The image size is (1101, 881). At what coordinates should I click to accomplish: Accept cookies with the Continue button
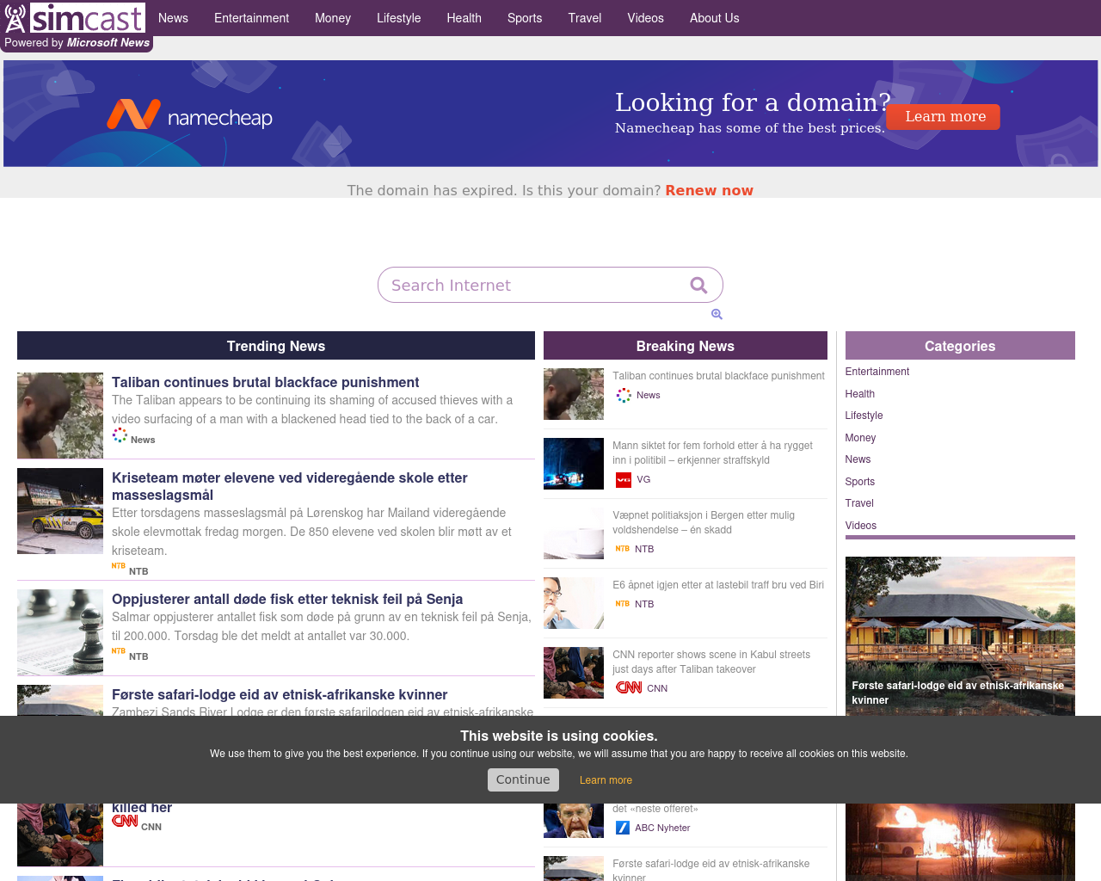(x=523, y=779)
